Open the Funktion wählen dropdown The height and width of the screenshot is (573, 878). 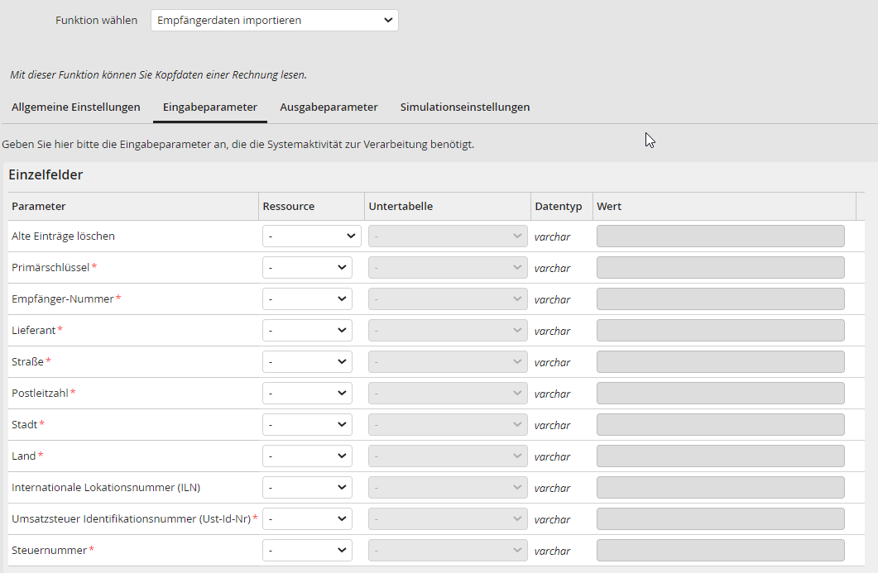click(x=274, y=21)
